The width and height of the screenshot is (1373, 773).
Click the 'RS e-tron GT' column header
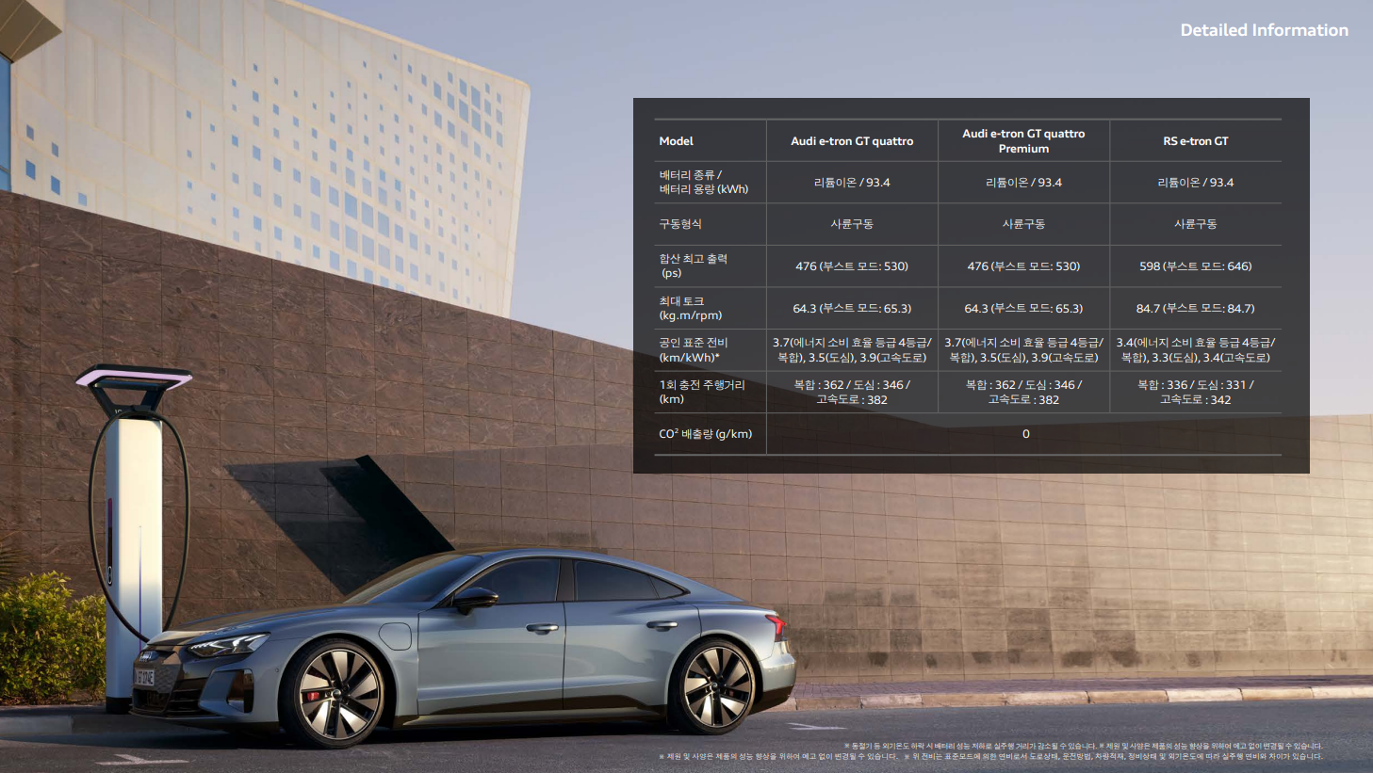[1195, 141]
